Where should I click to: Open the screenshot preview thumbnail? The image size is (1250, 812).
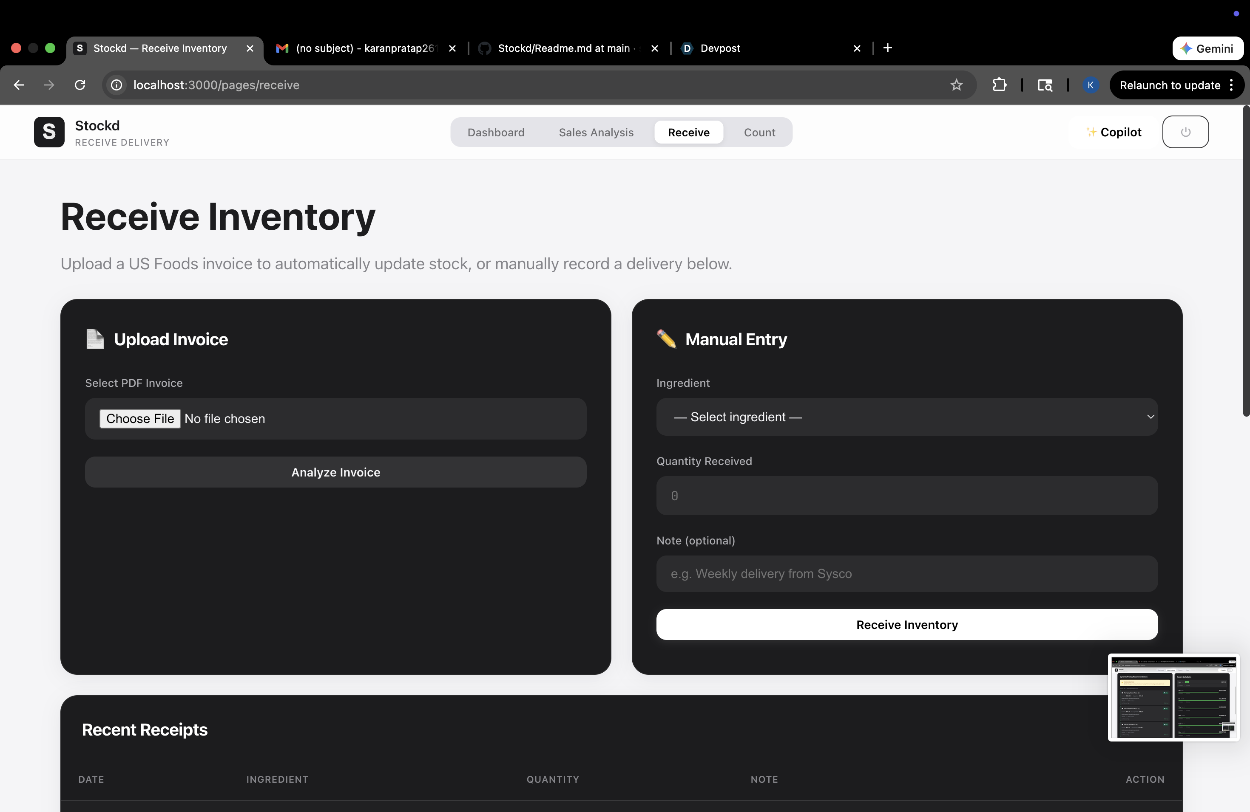(1173, 697)
